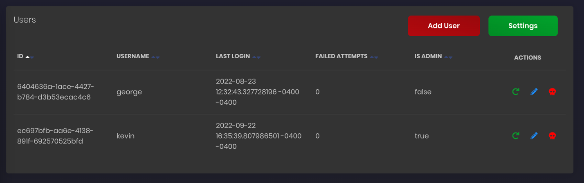Screen dimensions: 584x183
Task: Click the ID column header label
Action: pyautogui.click(x=20, y=56)
